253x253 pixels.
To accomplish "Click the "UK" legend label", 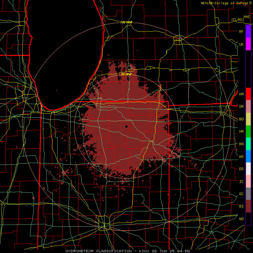I will (x=241, y=44).
